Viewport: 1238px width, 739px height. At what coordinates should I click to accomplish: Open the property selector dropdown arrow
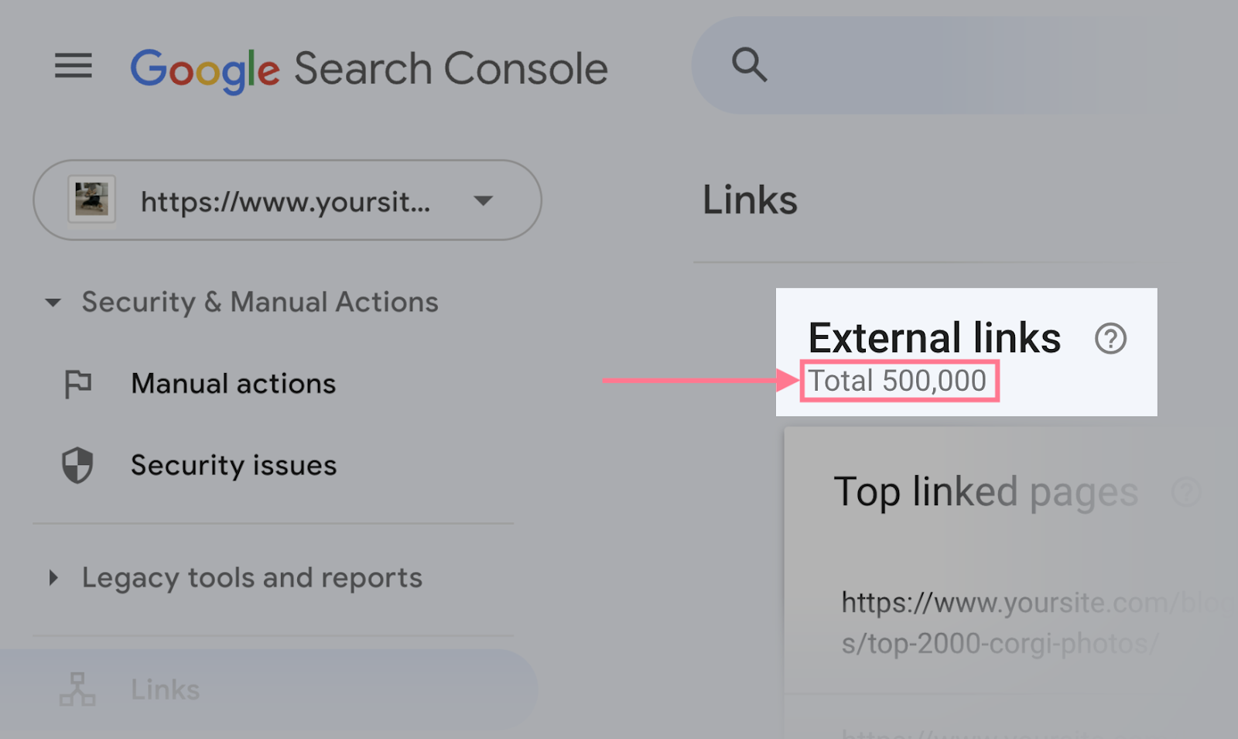(482, 200)
